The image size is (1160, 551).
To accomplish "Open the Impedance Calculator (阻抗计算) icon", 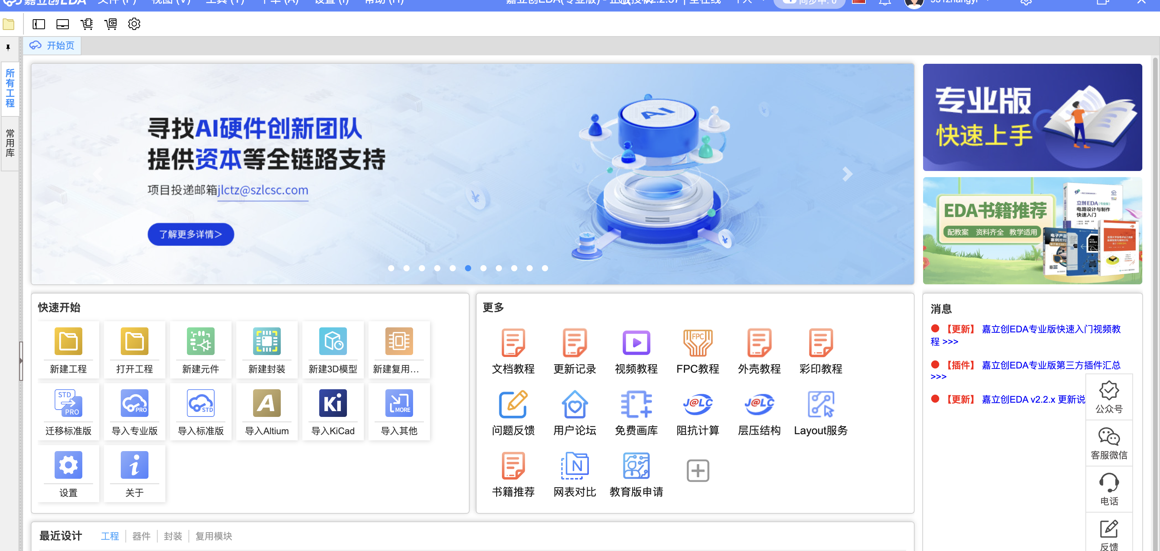I will [698, 405].
